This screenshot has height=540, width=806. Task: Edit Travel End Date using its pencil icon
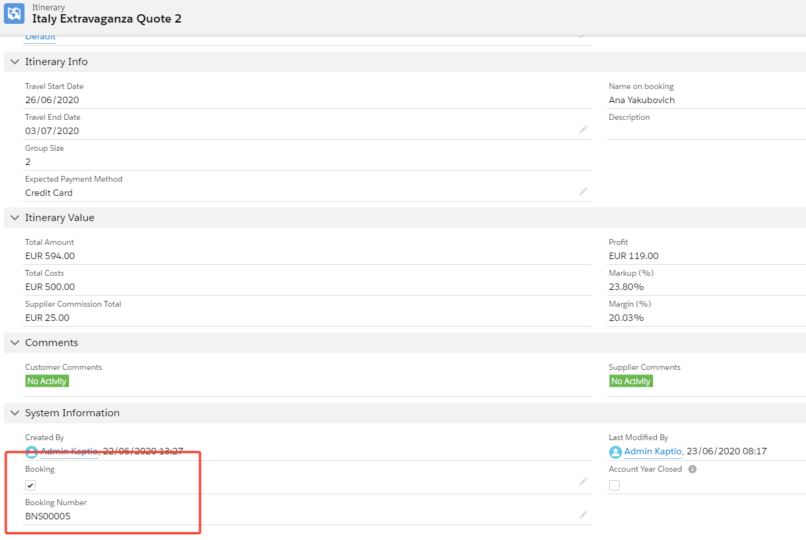click(583, 129)
